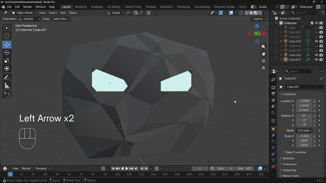Open the Object properties tab
This screenshot has height=183, width=326.
coord(273,129)
